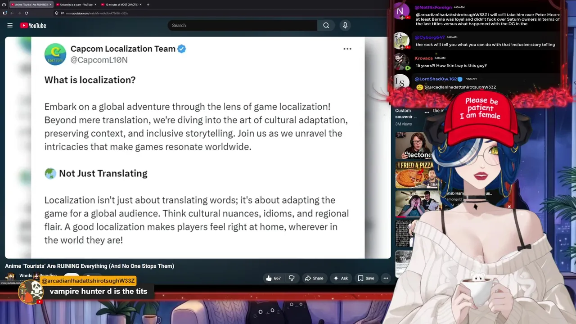Open the three-dot menu on the Capcom tweet

pyautogui.click(x=347, y=49)
